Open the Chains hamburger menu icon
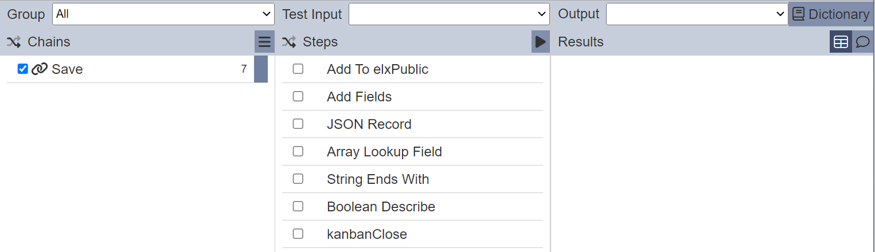Image resolution: width=875 pixels, height=252 pixels. click(x=264, y=42)
